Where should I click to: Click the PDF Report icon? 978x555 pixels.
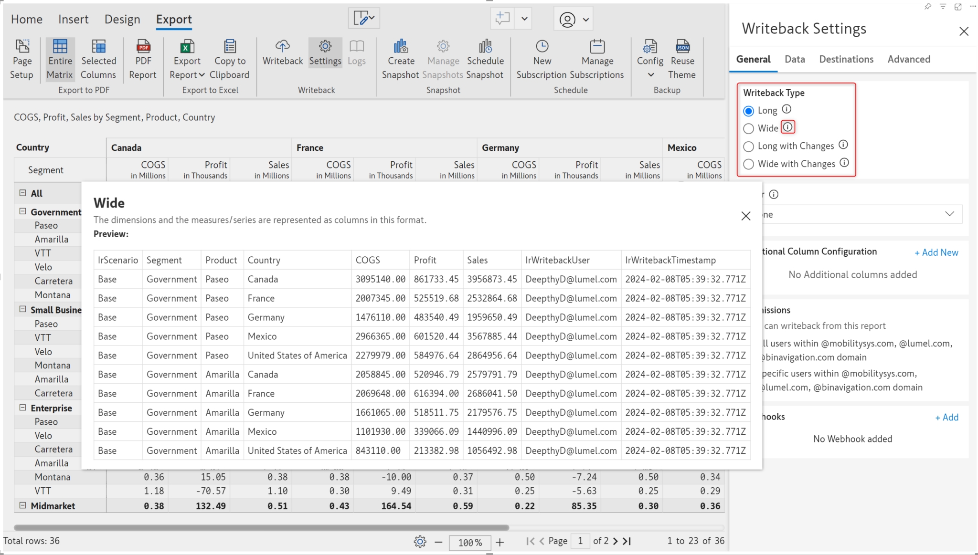[143, 47]
